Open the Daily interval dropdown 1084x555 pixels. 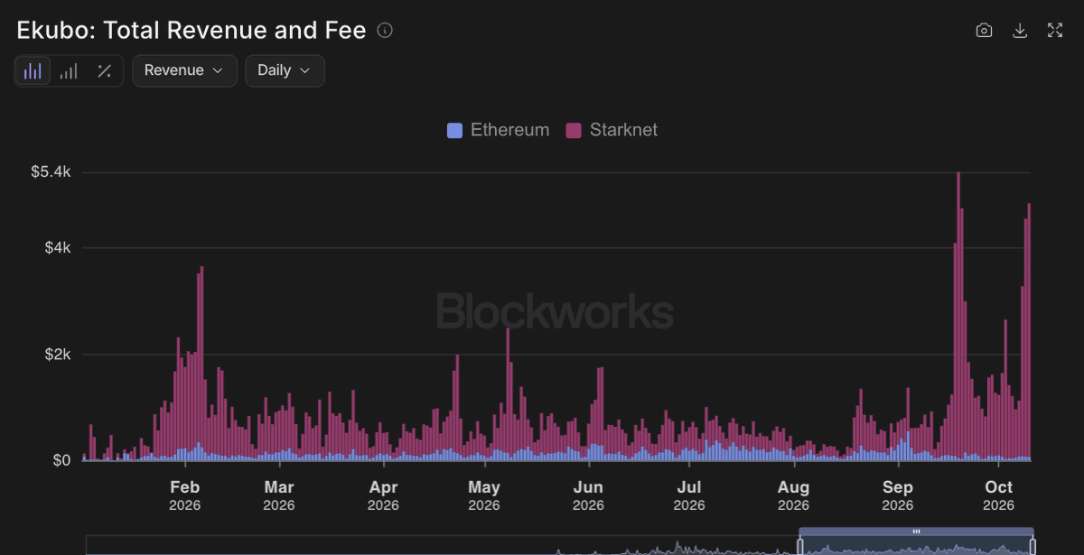285,70
